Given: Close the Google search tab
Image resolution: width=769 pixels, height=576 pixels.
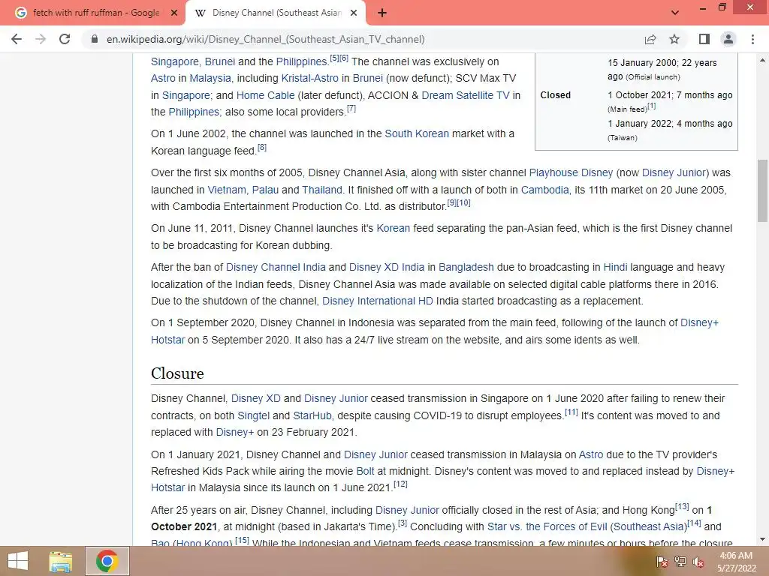Looking at the screenshot, I should click(174, 13).
